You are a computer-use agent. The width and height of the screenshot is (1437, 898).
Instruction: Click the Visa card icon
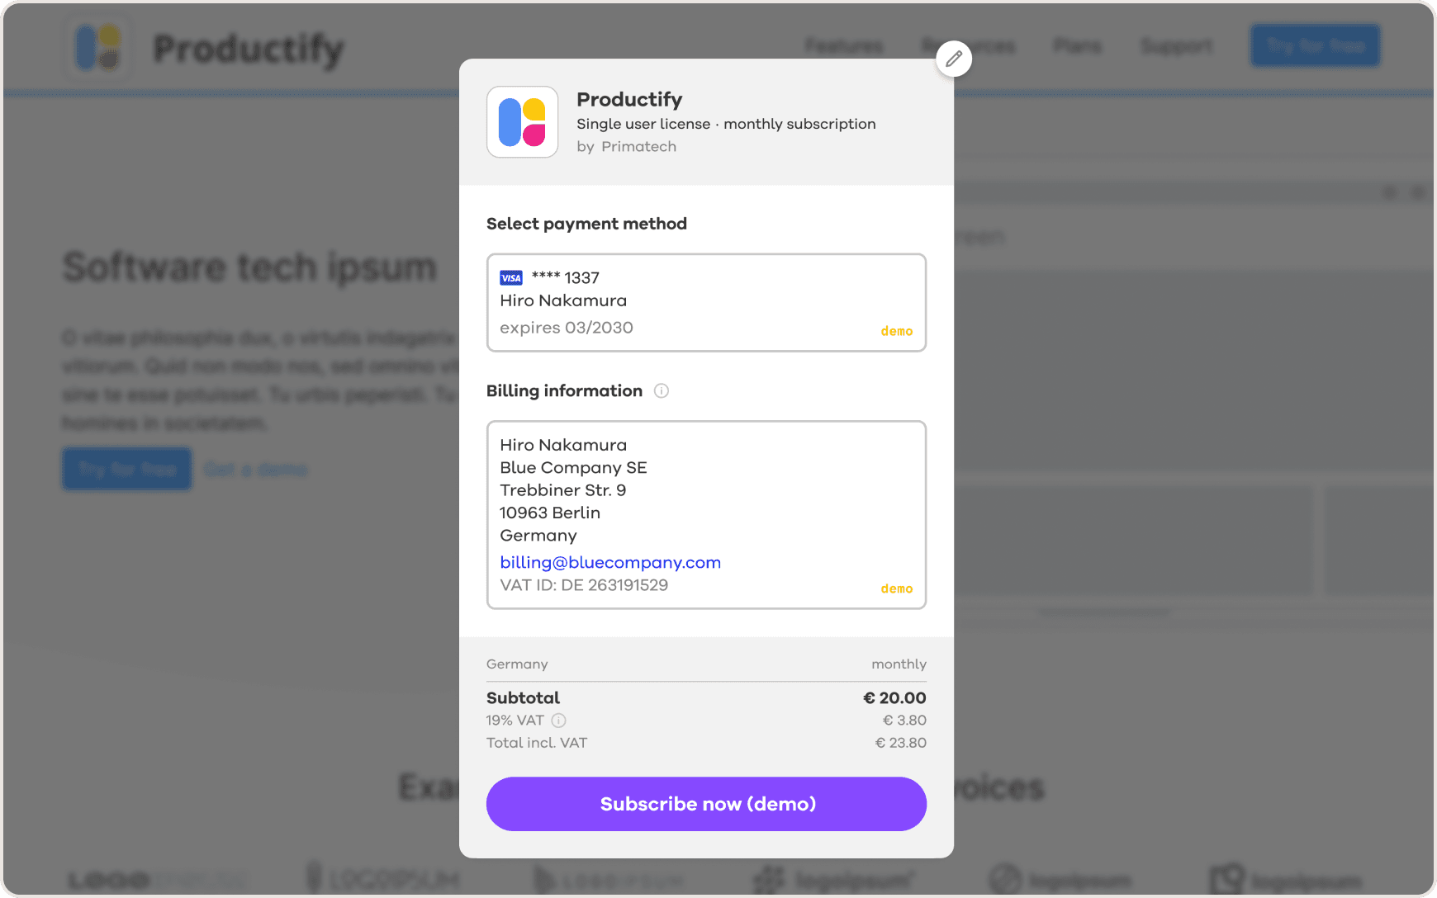[511, 278]
